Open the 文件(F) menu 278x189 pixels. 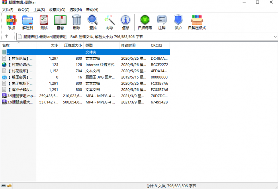coord(8,10)
